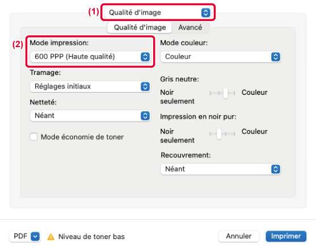Screen dimensions: 316x251
Task: Click the stepper arrows on Qualité d'image popup
Action: point(205,12)
